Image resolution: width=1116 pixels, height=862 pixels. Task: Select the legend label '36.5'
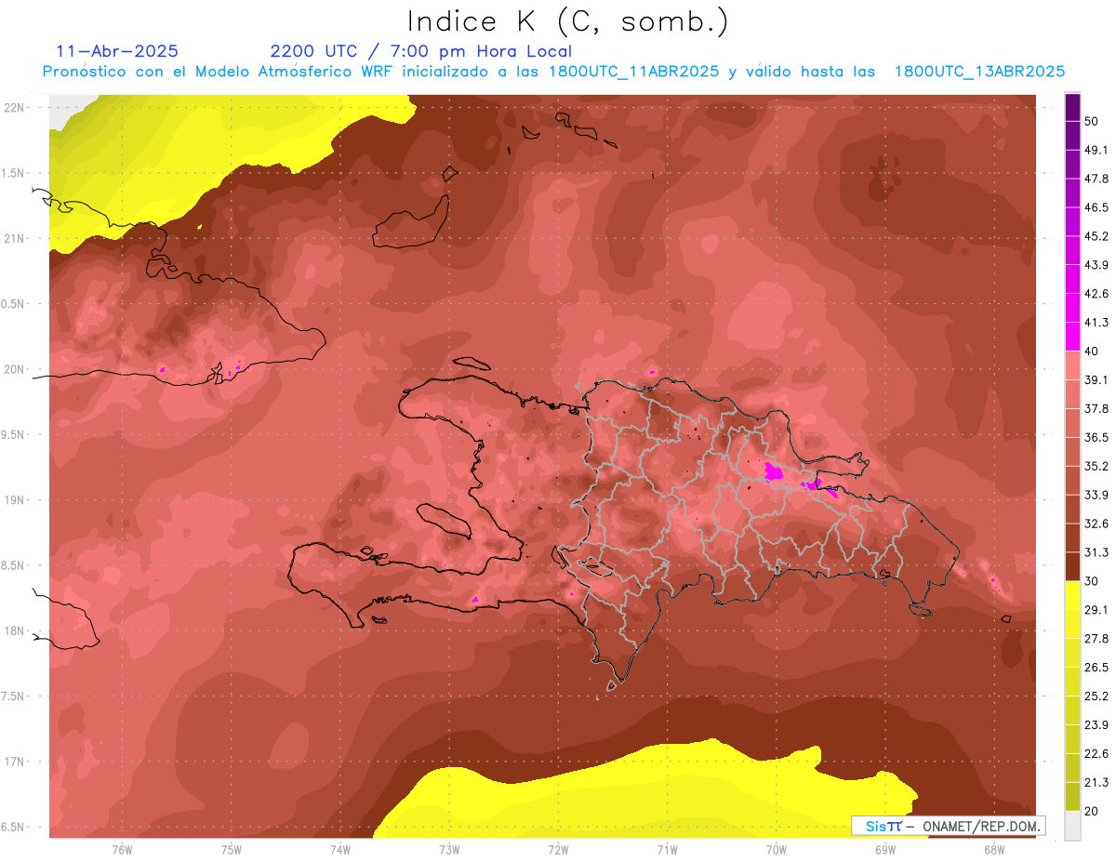pyautogui.click(x=1096, y=438)
